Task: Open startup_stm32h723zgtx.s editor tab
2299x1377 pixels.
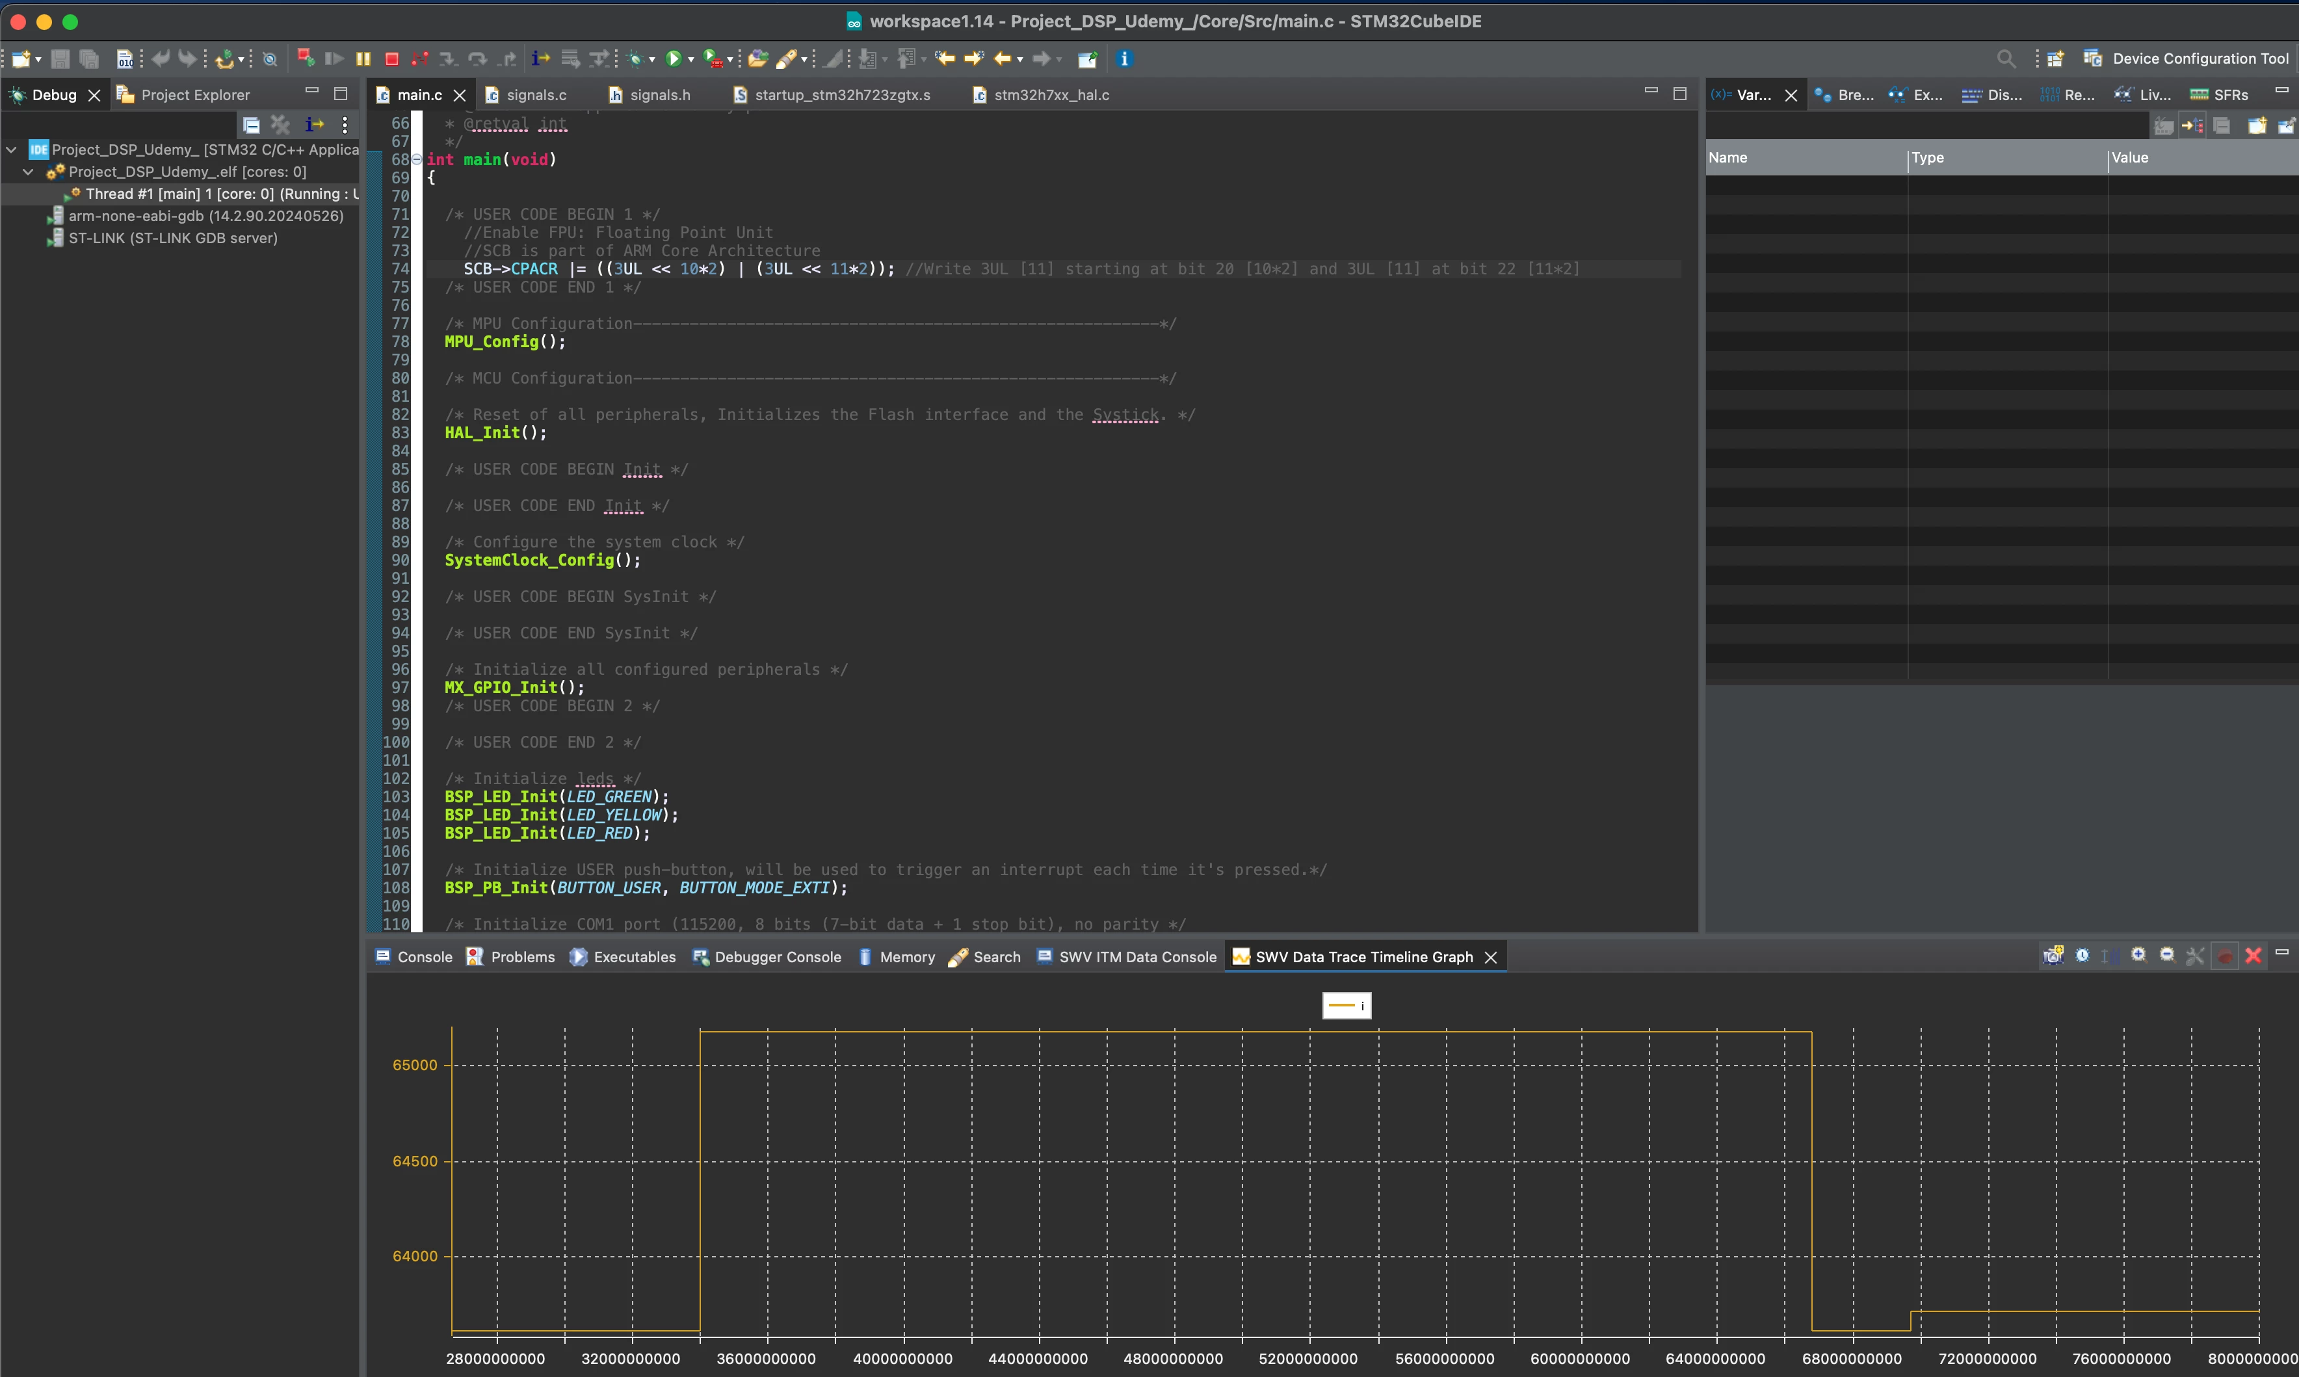Action: pyautogui.click(x=832, y=95)
